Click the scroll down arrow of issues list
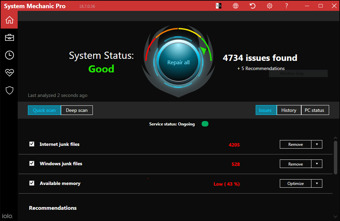340x221 pixels. click(x=336, y=217)
